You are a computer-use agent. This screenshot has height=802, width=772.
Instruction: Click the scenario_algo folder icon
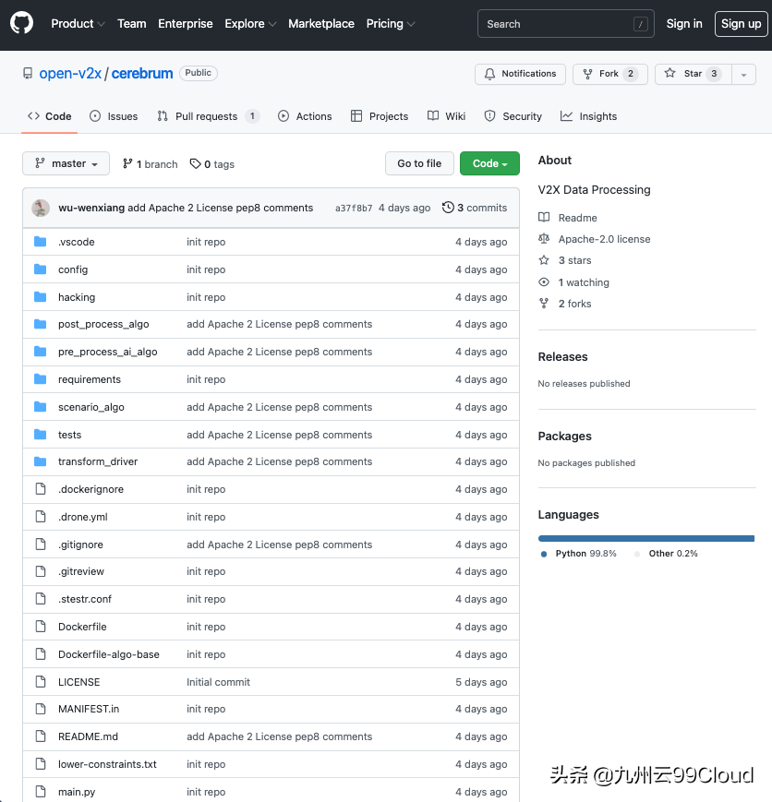(x=40, y=407)
